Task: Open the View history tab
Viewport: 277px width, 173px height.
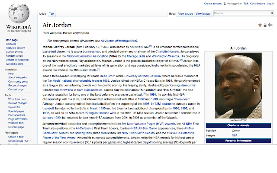Action: click(x=203, y=13)
